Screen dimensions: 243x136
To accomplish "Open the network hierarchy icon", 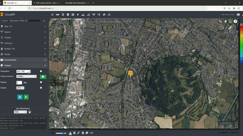I will click(x=83, y=15).
